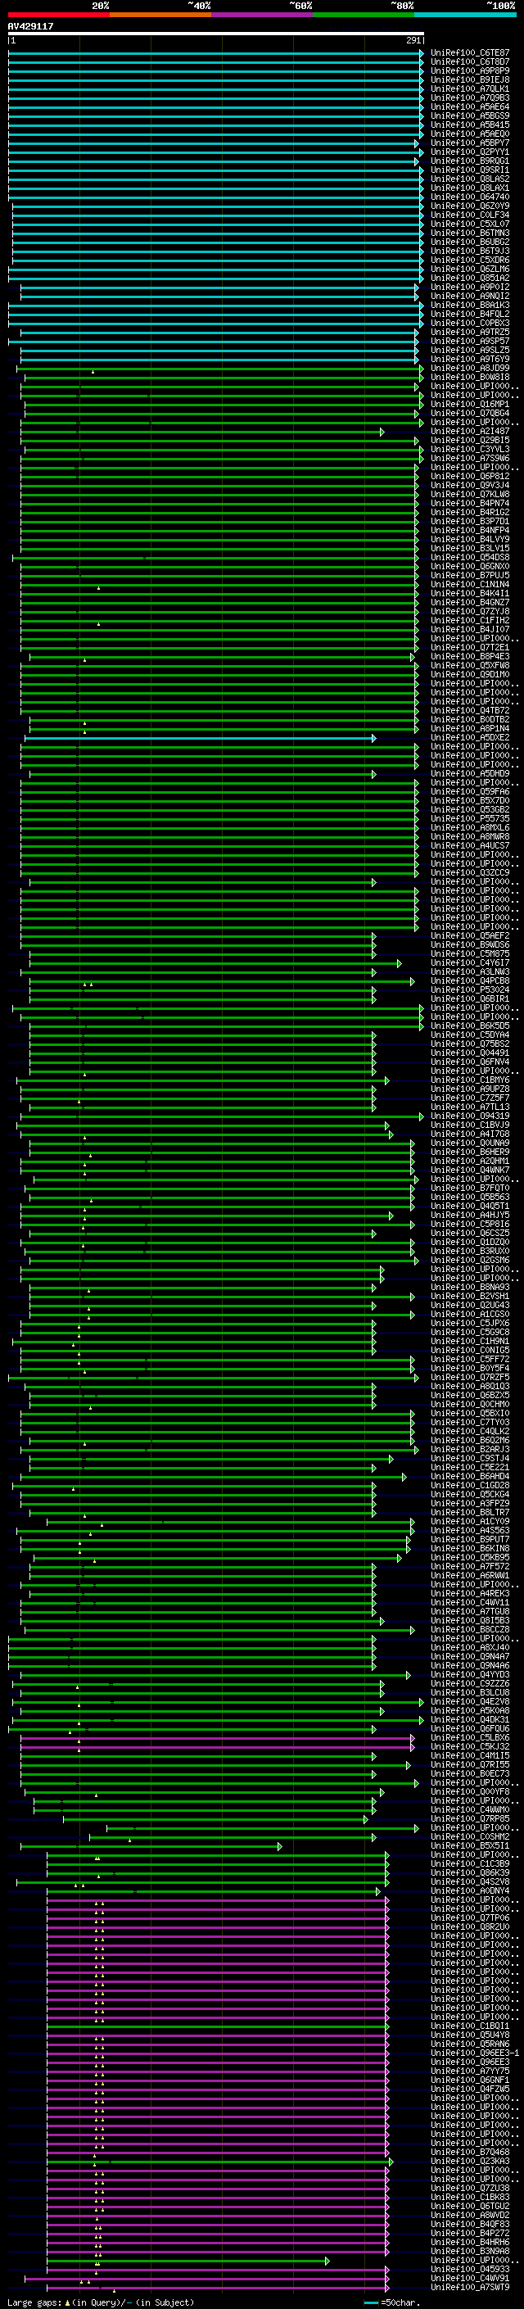Click the white query sequence bar
This screenshot has height=2309, width=524.
click(x=216, y=33)
